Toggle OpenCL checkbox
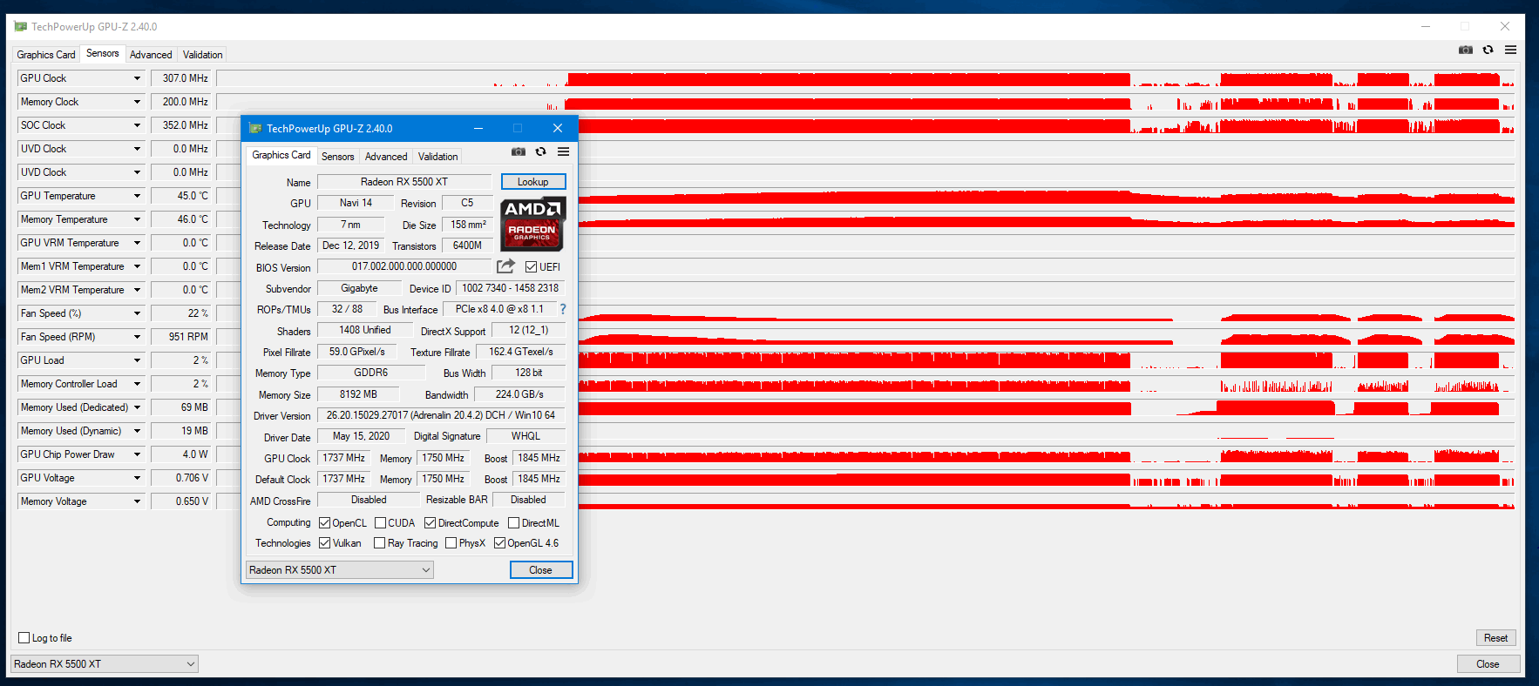 click(x=325, y=523)
